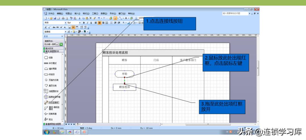This screenshot has height=140, width=306.
Task: Toggle subscript x₂ icon
Action: 65,27
